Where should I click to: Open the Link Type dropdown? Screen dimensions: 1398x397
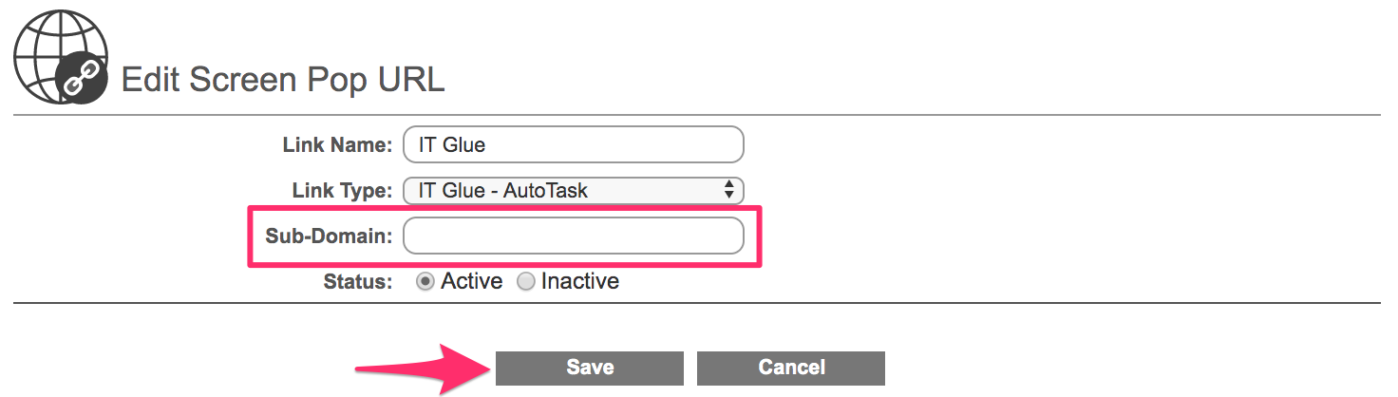573,190
